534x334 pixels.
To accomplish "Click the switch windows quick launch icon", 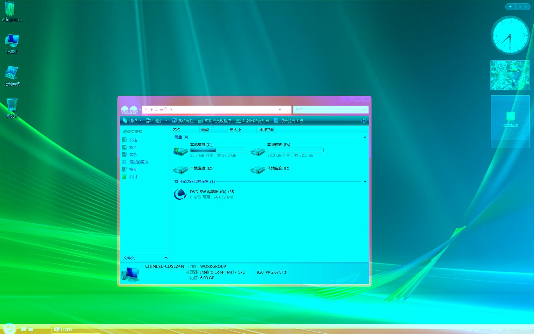I will [31, 329].
